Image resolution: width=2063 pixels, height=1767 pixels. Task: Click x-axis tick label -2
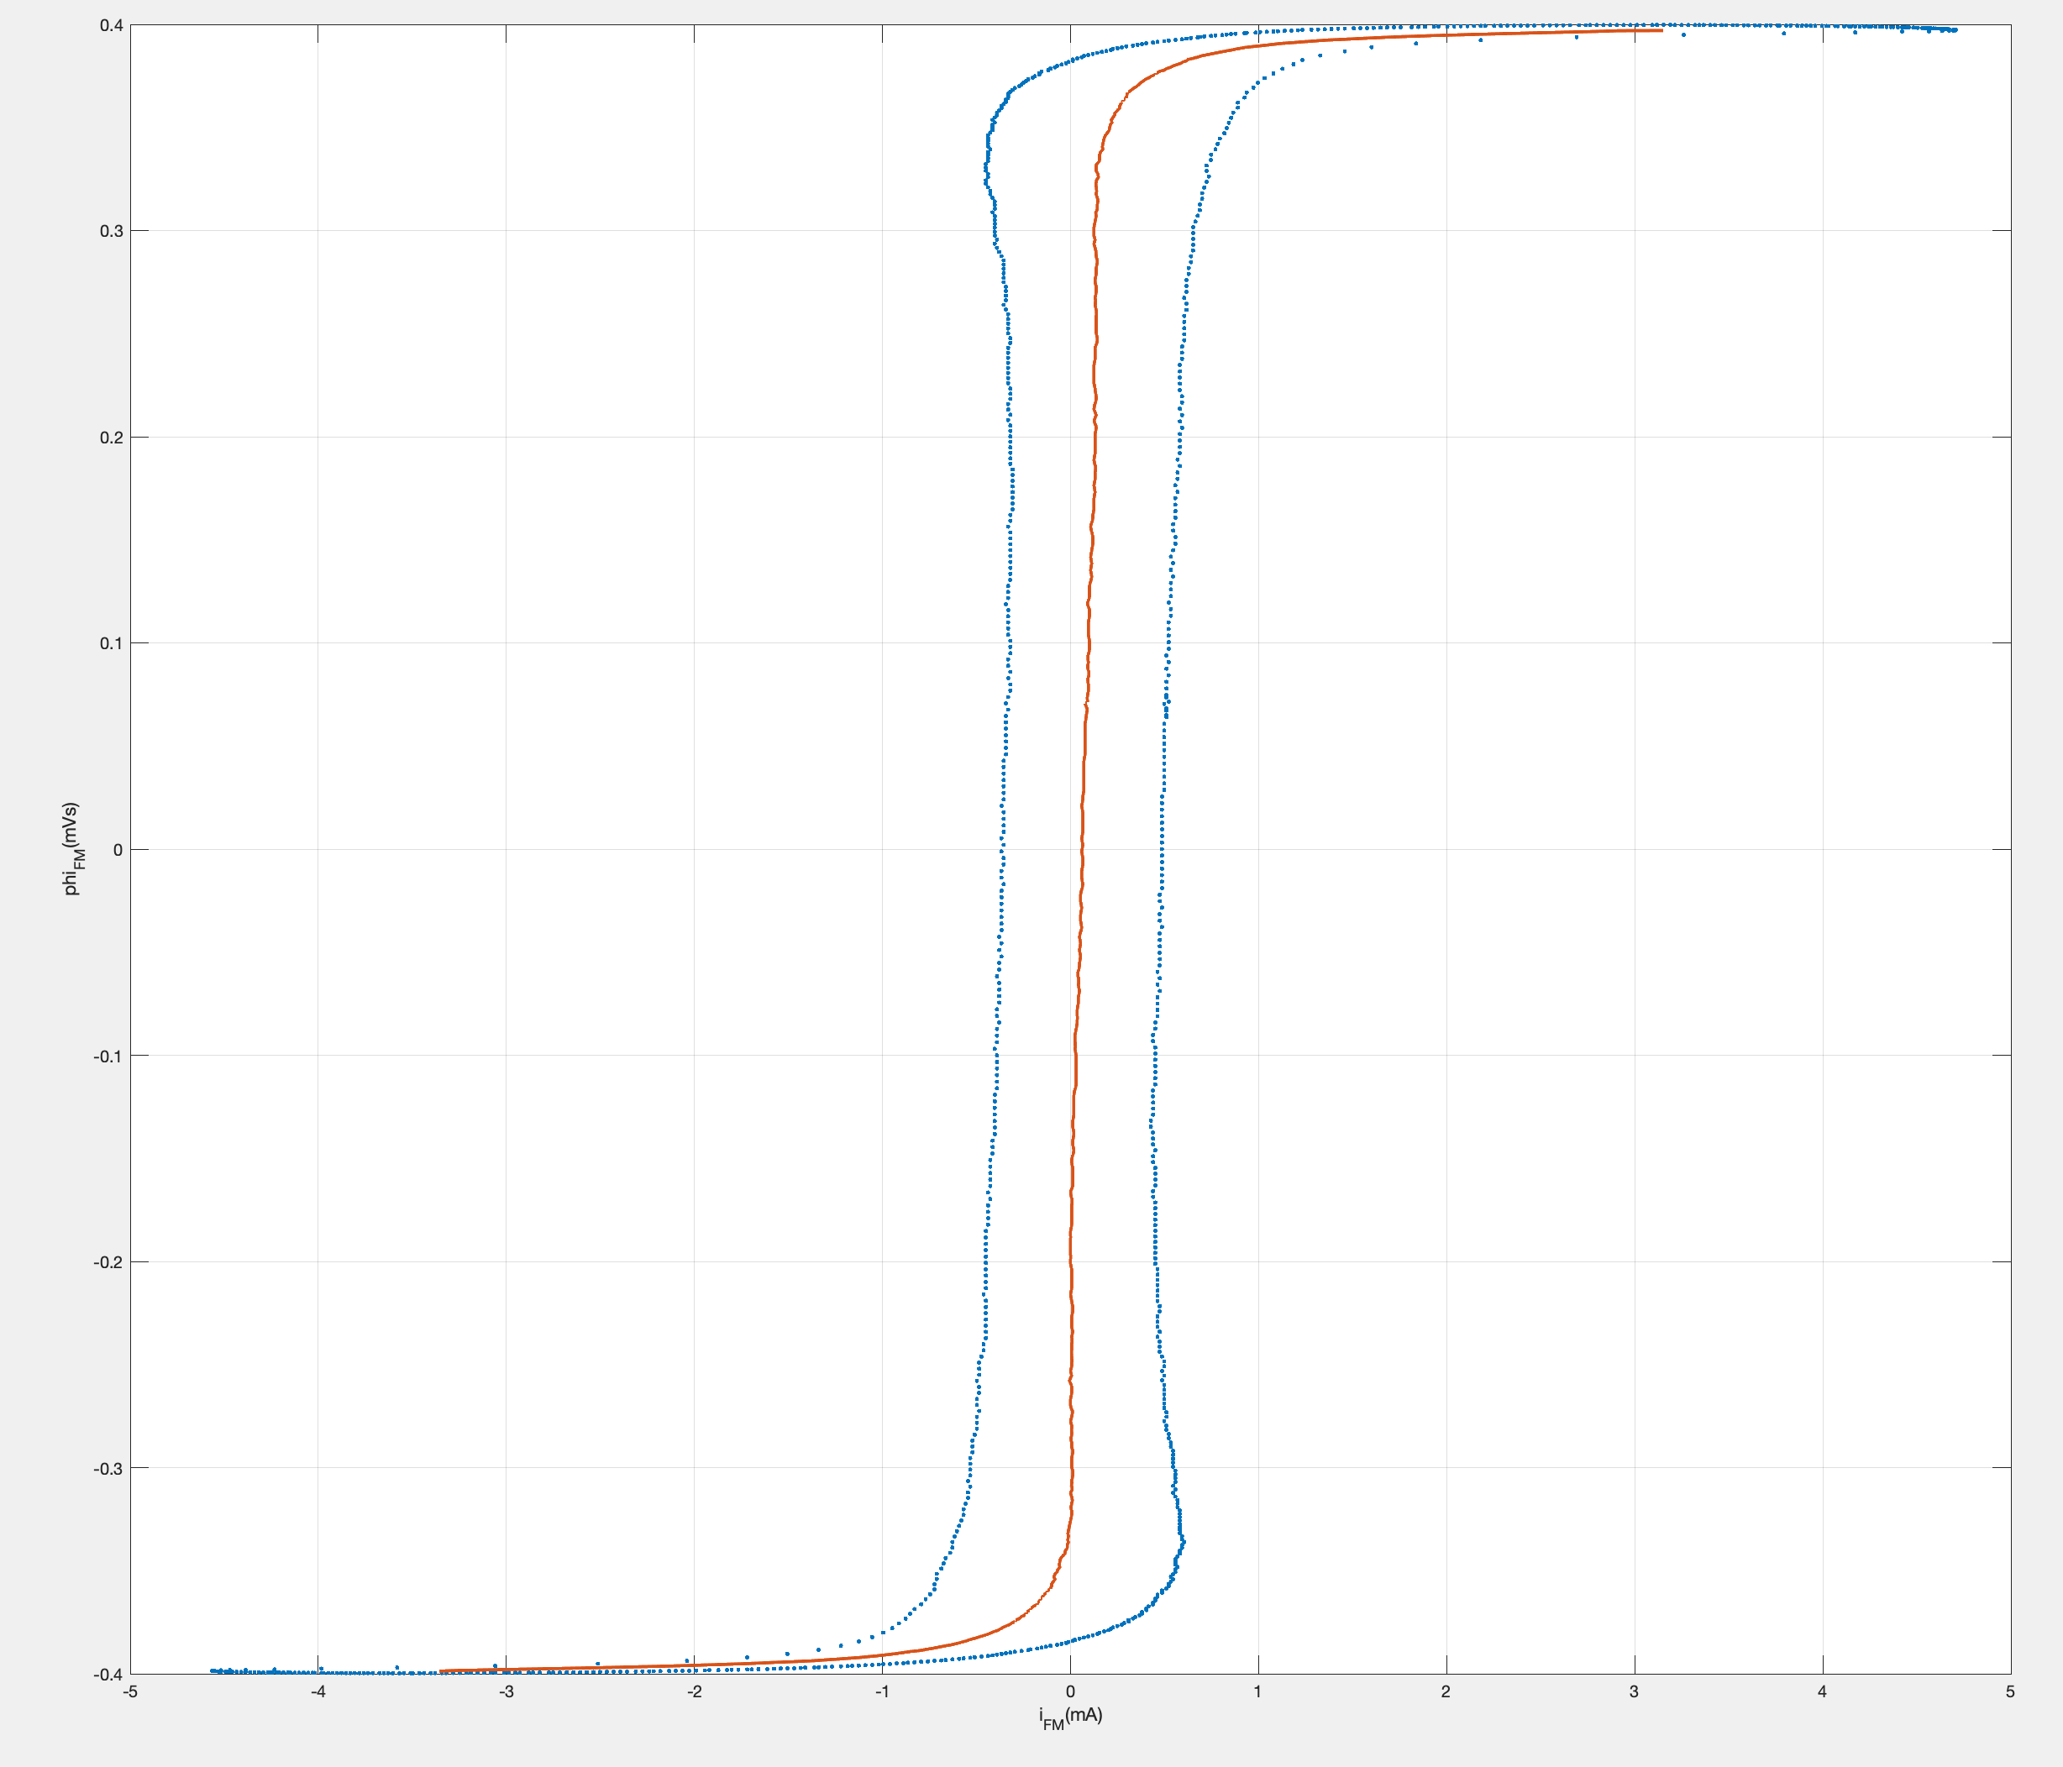click(x=694, y=1691)
